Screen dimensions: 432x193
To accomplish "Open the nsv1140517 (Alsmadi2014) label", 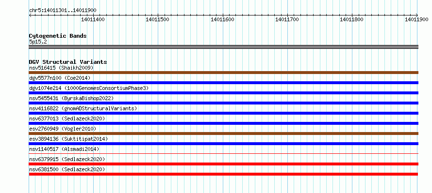I will (64, 149).
